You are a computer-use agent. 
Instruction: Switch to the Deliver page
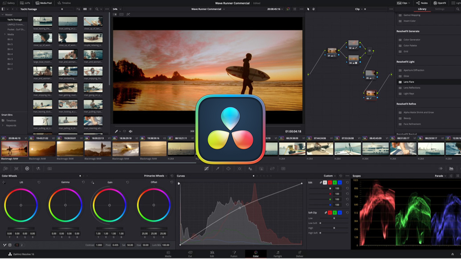tap(300, 254)
